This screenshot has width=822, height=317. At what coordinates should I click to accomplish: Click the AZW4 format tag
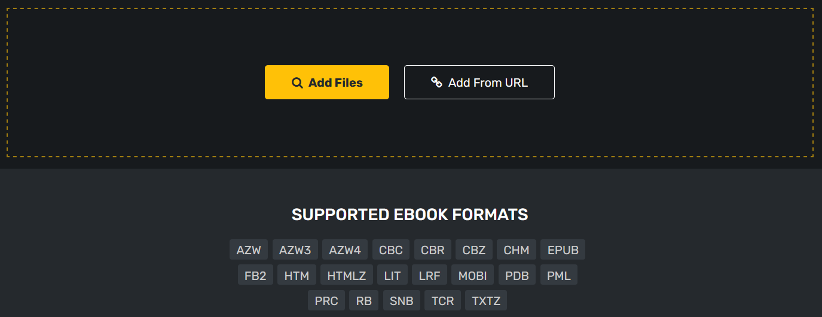pos(345,250)
